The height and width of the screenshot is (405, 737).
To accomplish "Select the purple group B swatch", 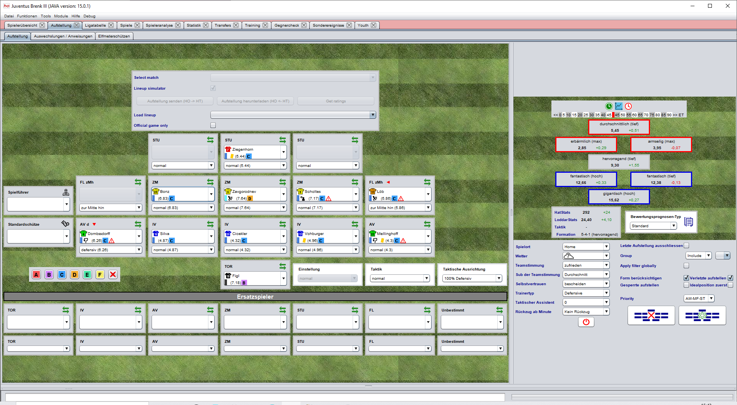I will (x=49, y=274).
